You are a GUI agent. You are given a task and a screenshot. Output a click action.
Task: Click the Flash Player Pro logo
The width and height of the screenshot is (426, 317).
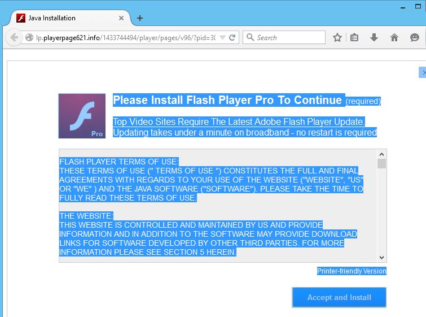tap(82, 116)
